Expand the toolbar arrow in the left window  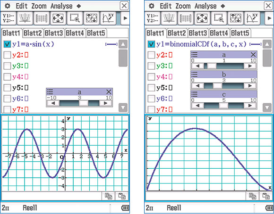point(125,18)
